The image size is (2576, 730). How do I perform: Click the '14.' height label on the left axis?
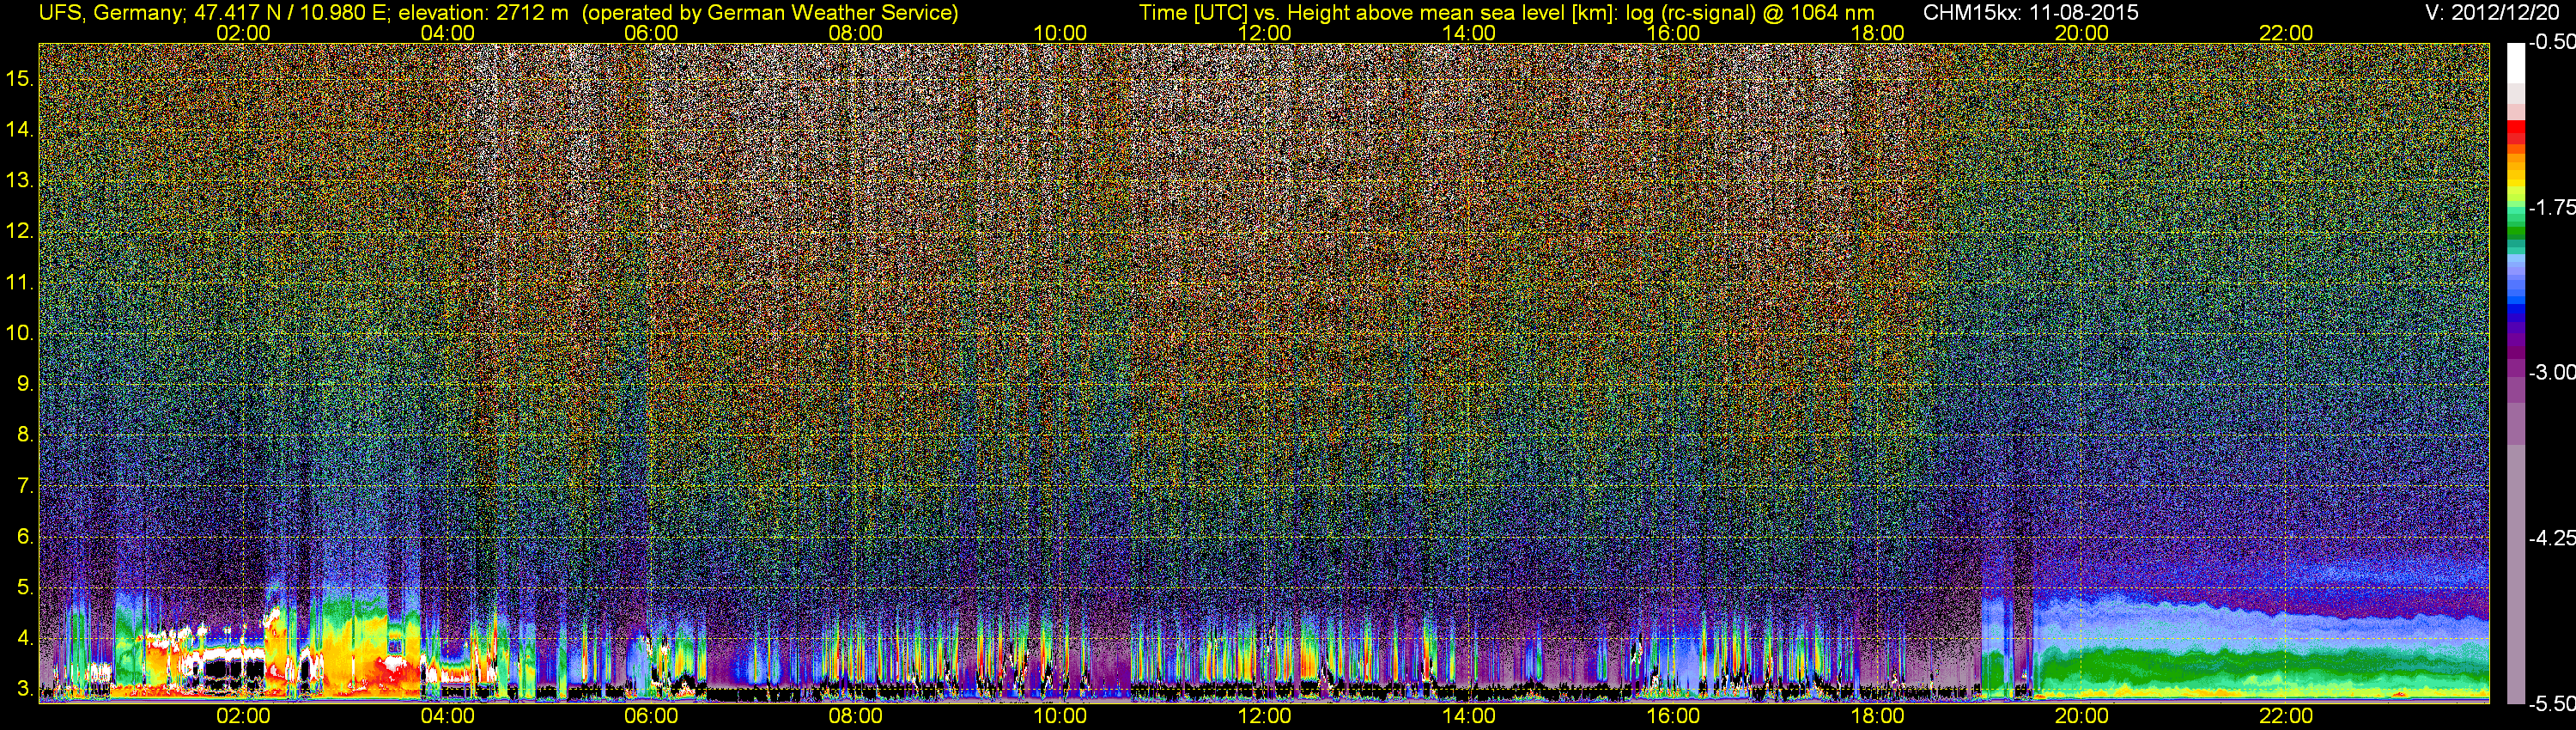(x=20, y=130)
